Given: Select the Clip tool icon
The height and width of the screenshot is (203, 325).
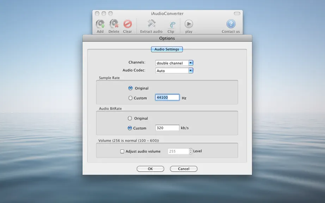Looking at the screenshot, I should click(172, 25).
